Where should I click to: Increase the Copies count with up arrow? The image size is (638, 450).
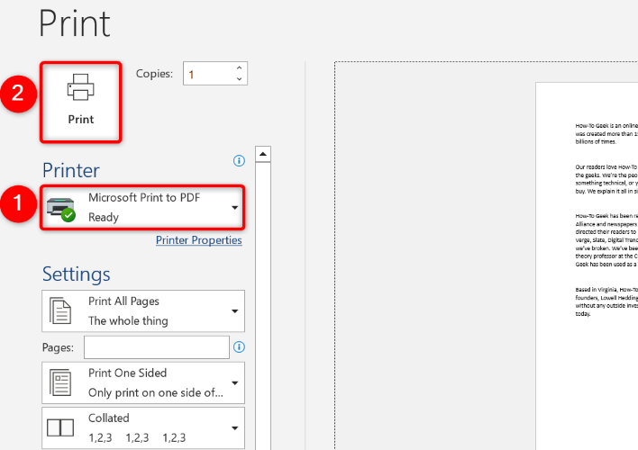pos(240,67)
